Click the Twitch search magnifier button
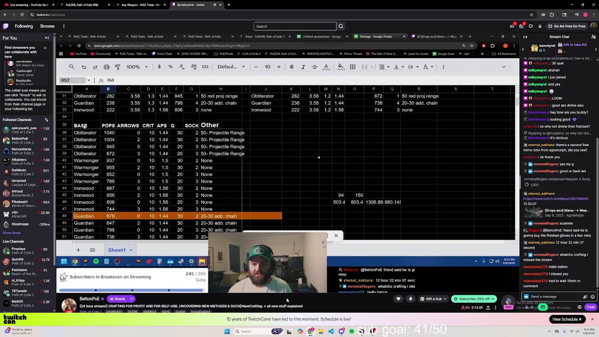 pos(341,26)
